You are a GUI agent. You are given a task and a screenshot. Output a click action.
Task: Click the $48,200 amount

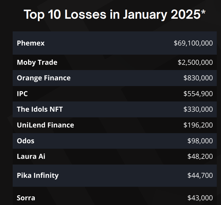point(200,156)
